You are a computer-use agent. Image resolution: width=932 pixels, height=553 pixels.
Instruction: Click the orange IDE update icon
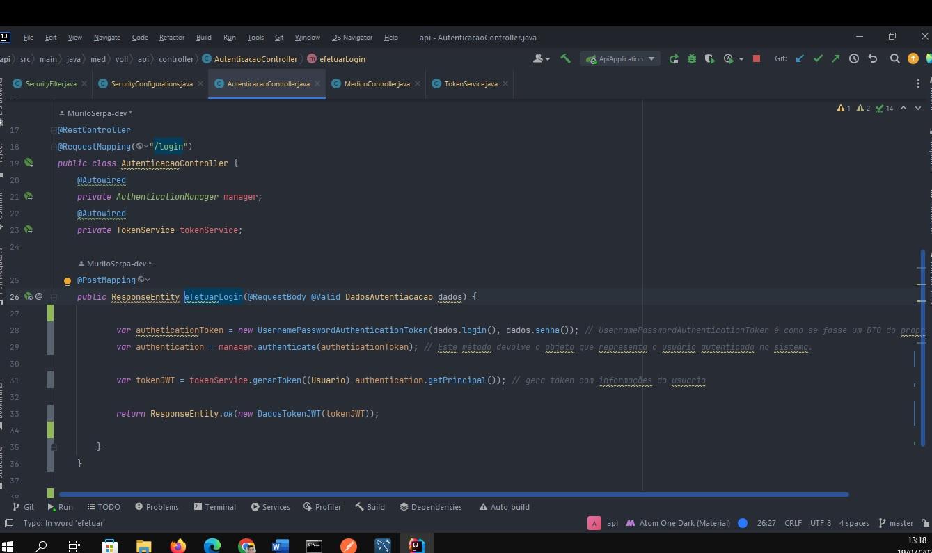coord(913,59)
